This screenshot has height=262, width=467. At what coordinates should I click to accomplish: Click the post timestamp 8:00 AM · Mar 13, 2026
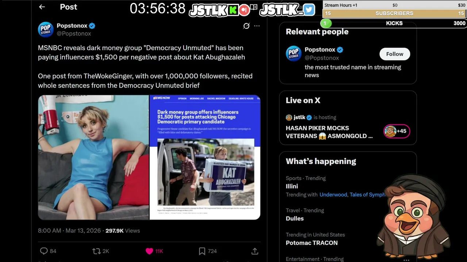tap(70, 231)
